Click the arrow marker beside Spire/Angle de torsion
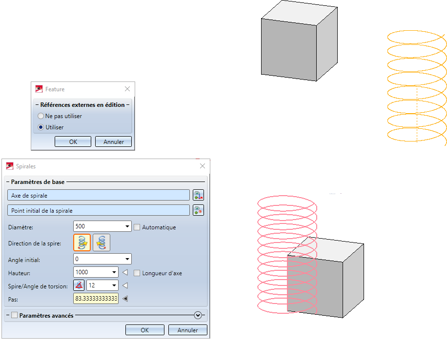This screenshot has width=447, height=344. (125, 285)
